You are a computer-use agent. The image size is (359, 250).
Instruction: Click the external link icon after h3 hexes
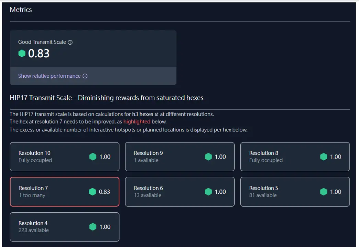[157, 114]
